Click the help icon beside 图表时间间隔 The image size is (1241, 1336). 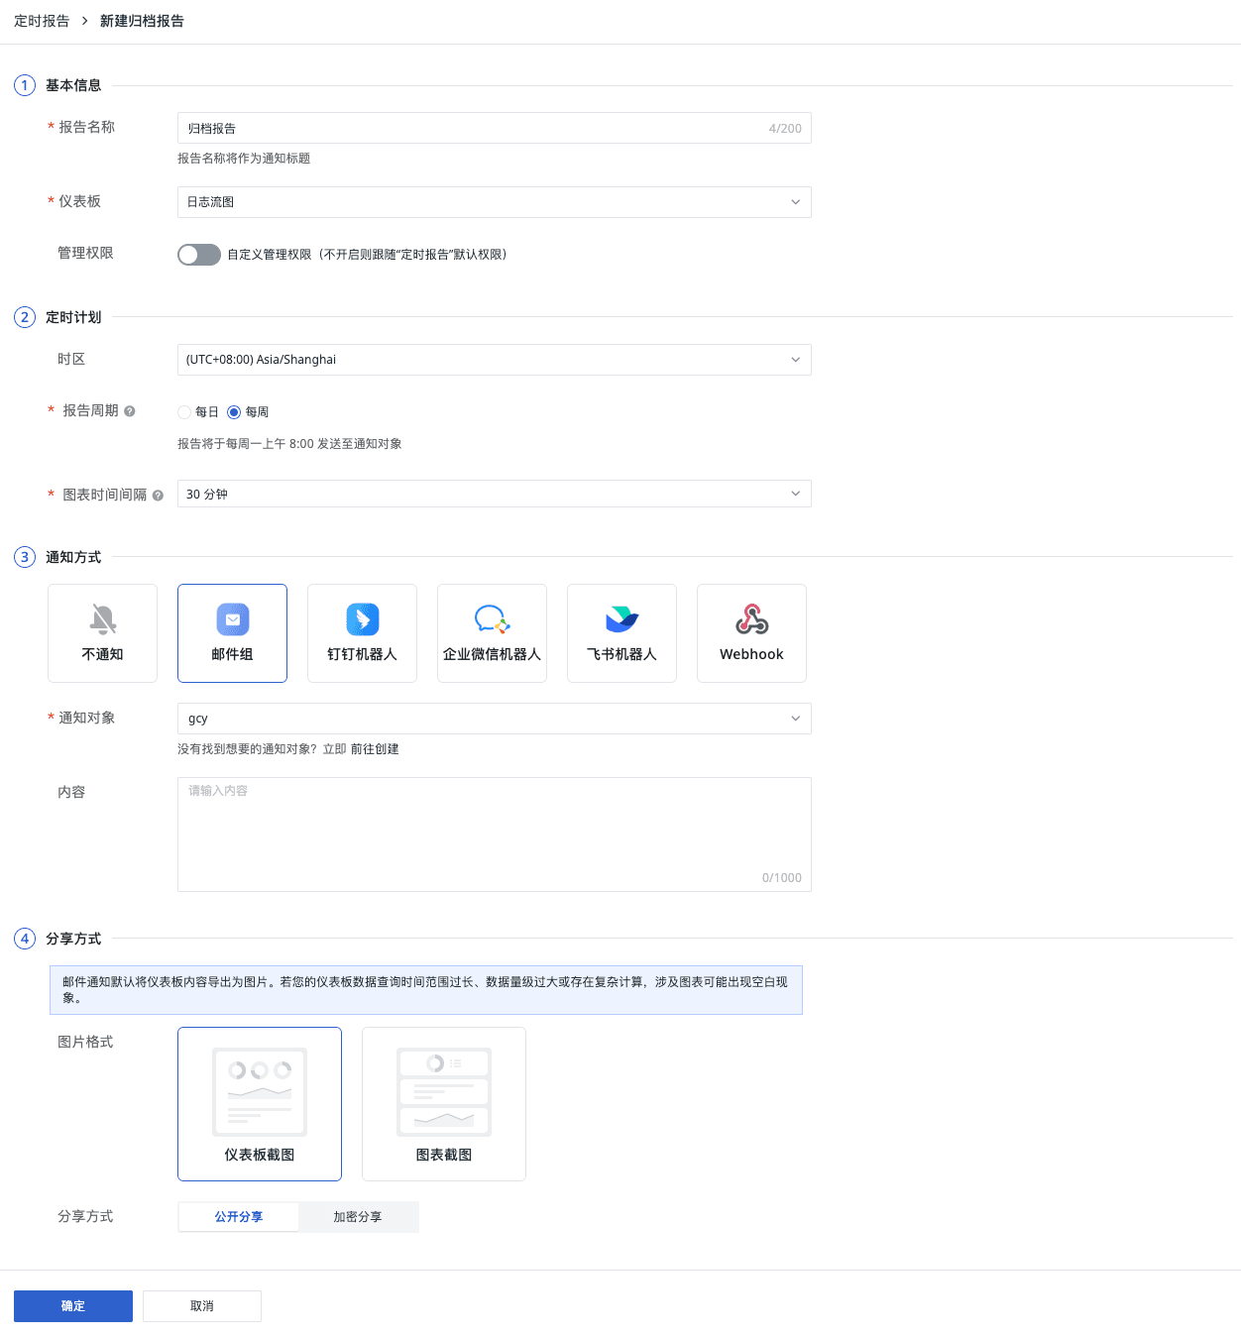(x=158, y=496)
